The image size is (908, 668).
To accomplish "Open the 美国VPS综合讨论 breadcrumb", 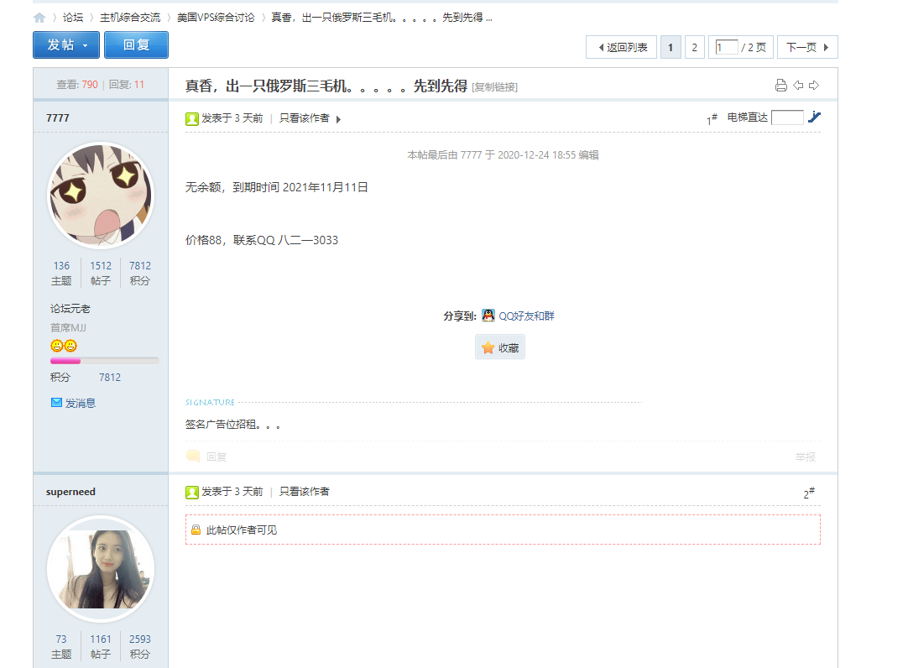I will point(216,18).
